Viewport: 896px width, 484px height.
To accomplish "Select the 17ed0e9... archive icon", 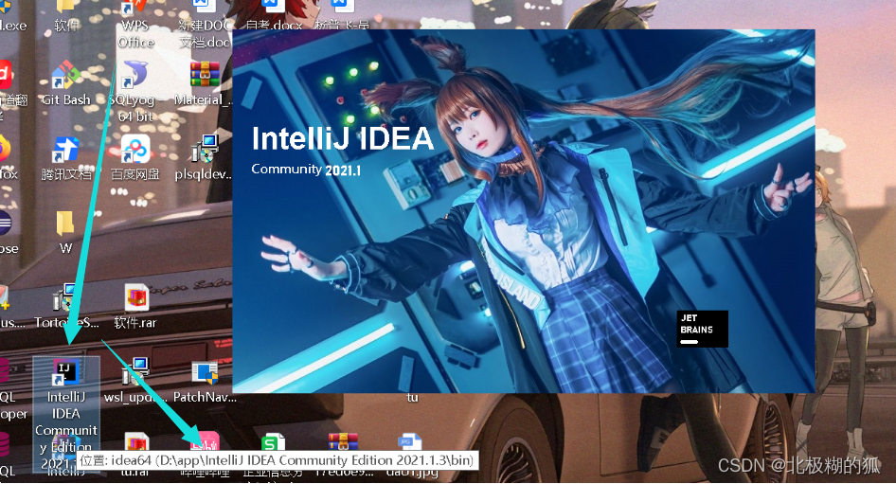I will (343, 443).
